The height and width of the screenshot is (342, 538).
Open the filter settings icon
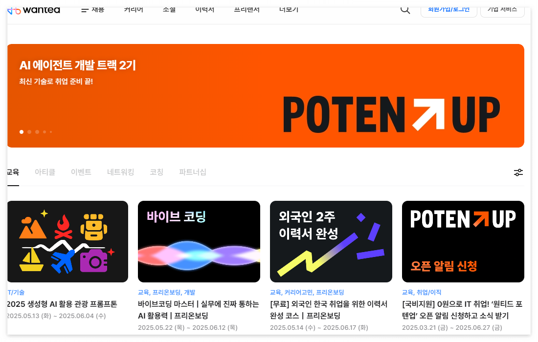tap(518, 172)
